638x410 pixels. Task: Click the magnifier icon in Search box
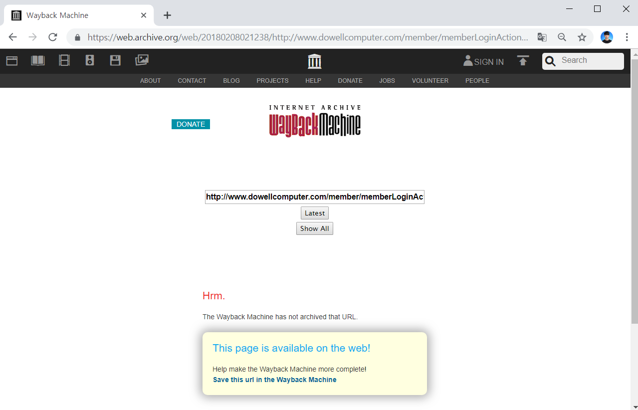[x=551, y=61]
